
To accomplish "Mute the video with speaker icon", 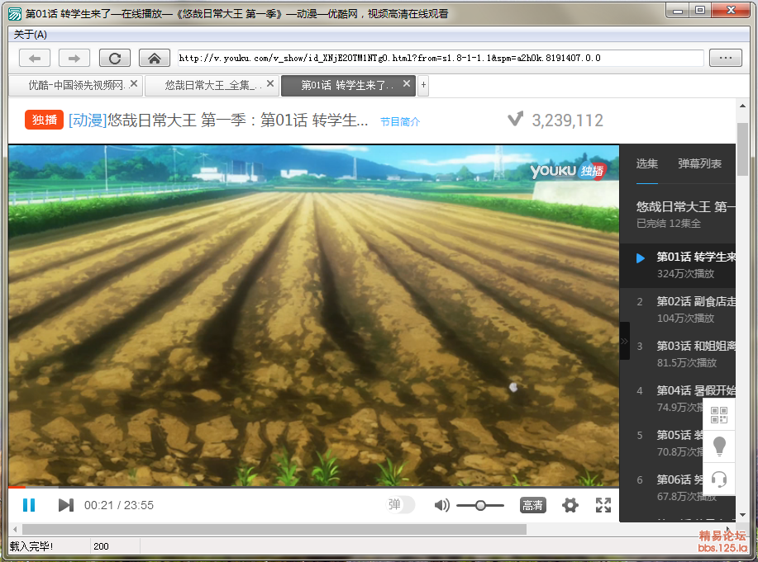I will coord(442,505).
